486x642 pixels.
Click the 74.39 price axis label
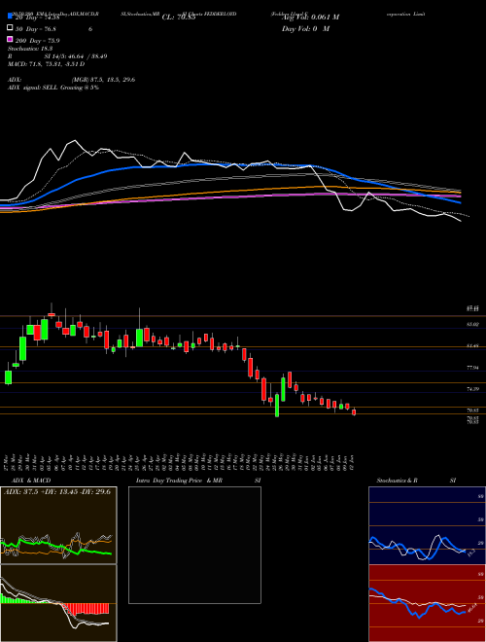(x=473, y=389)
